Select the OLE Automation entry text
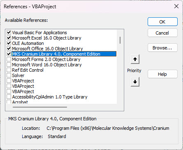The height and width of the screenshot is (150, 183). (x=28, y=43)
